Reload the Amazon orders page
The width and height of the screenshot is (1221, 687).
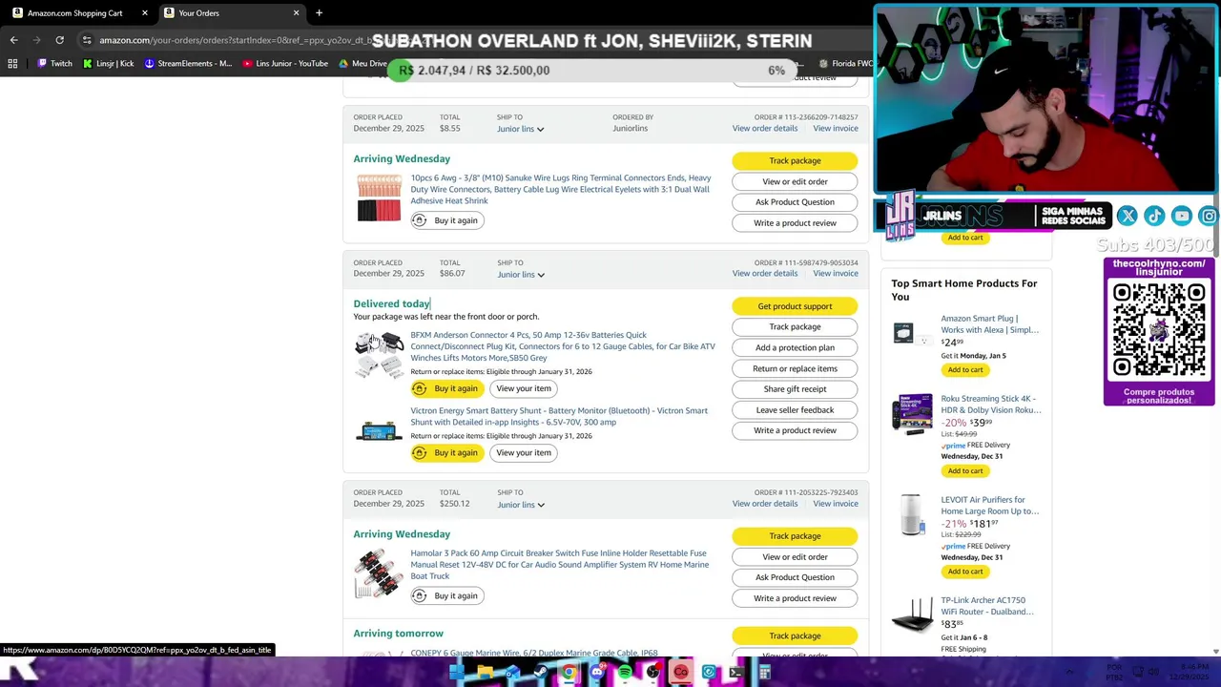tap(59, 40)
